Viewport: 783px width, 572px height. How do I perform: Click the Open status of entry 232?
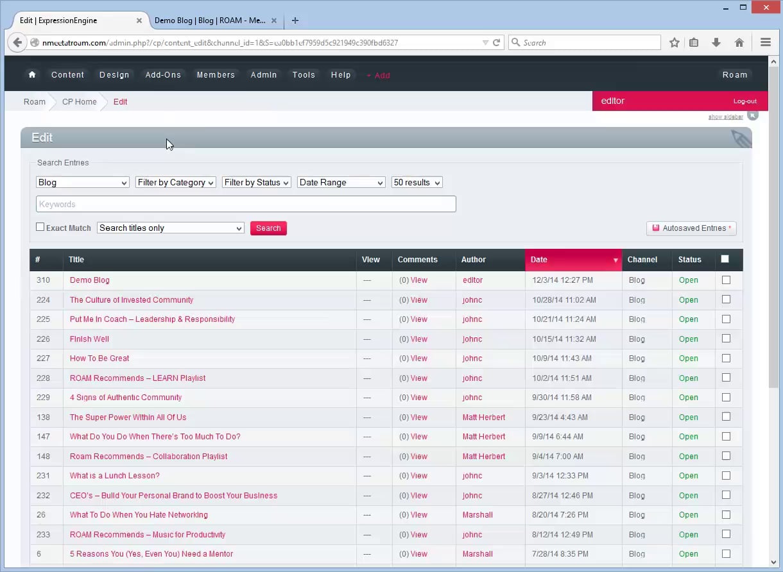tap(689, 495)
